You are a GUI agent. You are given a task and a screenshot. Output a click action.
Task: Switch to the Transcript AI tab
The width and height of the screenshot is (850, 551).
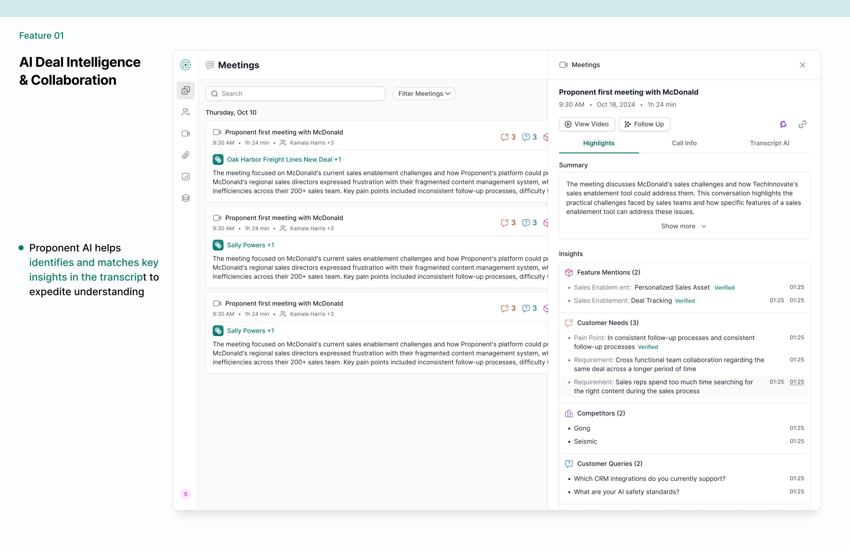(x=769, y=143)
